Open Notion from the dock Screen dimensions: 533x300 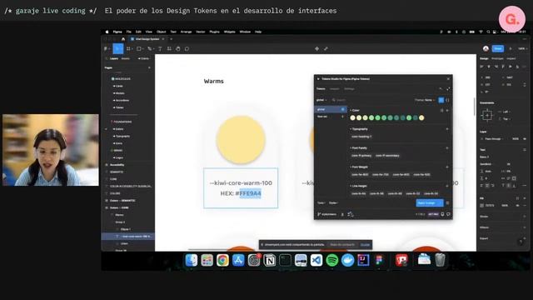click(270, 260)
